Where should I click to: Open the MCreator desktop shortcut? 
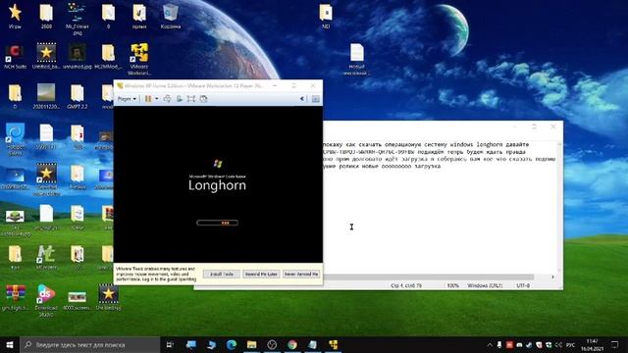46,257
